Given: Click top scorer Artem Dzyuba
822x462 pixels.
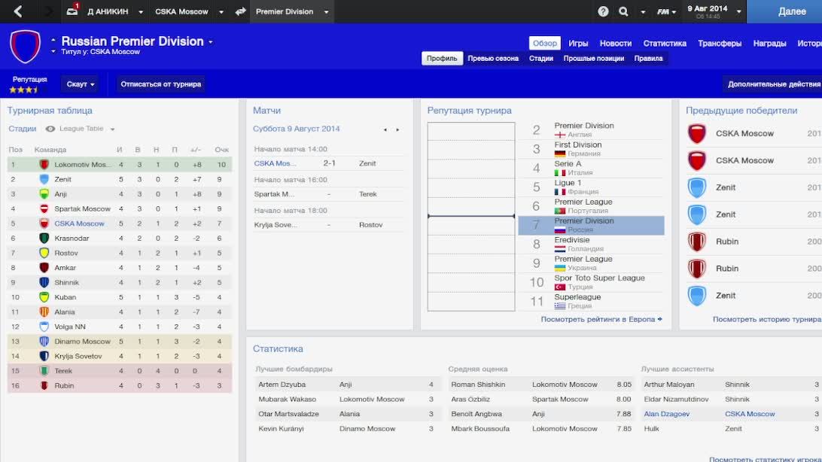Looking at the screenshot, I should [282, 384].
